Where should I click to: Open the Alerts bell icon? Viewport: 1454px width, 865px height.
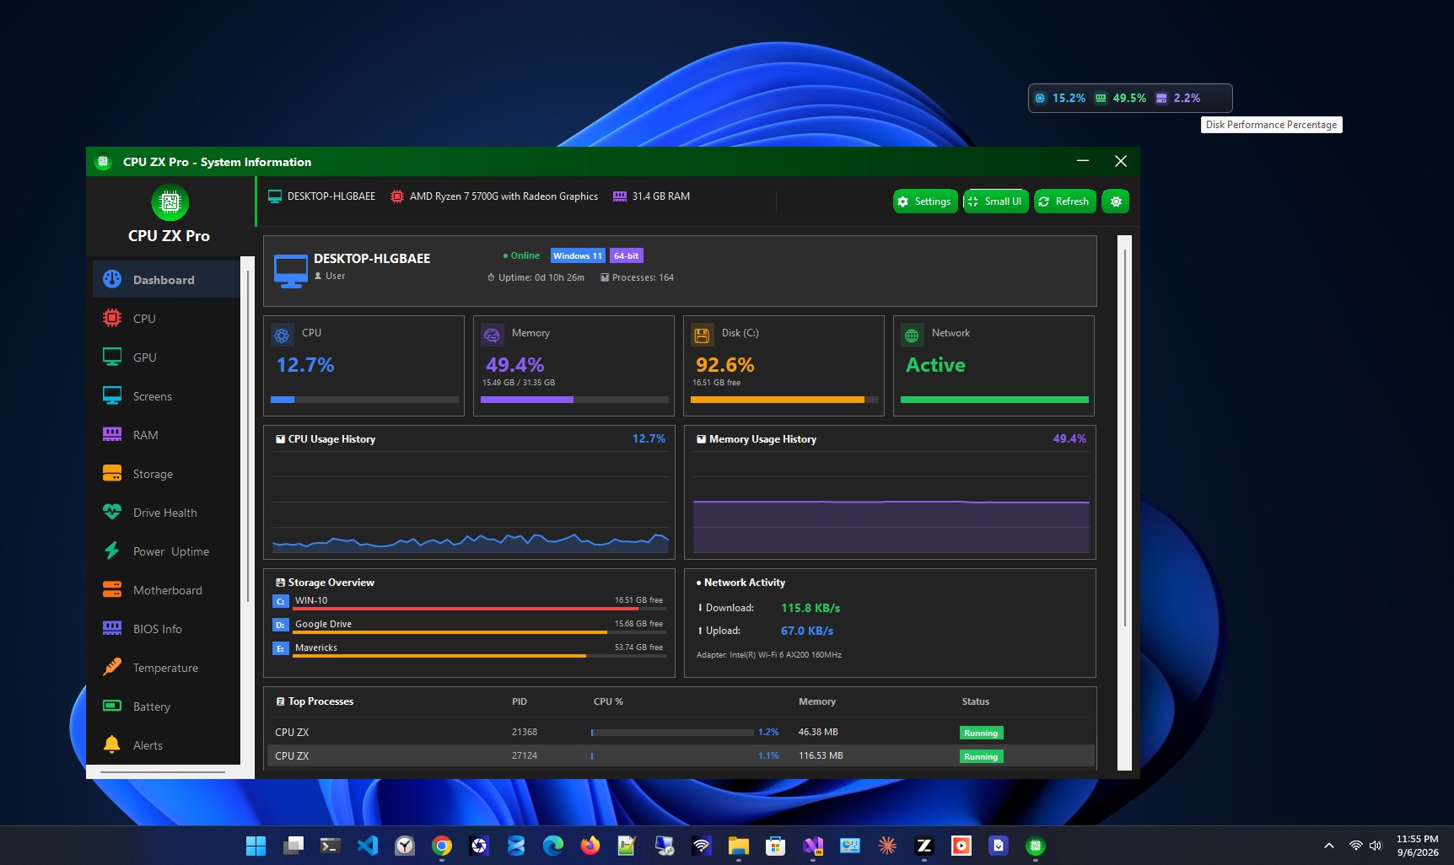(x=112, y=744)
